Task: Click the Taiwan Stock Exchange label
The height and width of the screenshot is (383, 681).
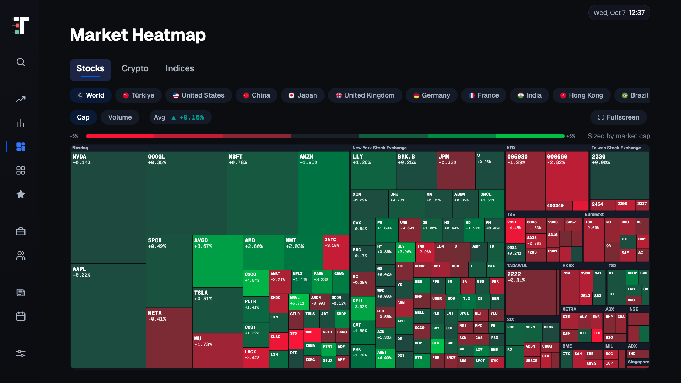Action: tap(616, 148)
